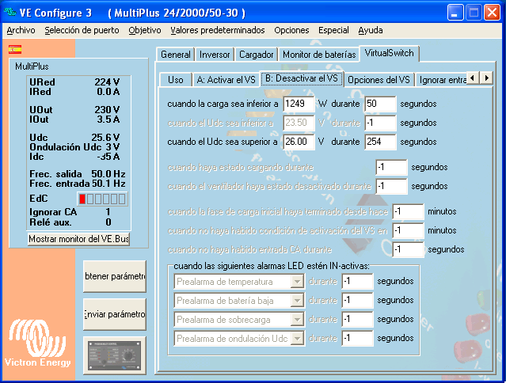Minimize the VE Configure window
The height and width of the screenshot is (383, 506).
pyautogui.click(x=455, y=13)
